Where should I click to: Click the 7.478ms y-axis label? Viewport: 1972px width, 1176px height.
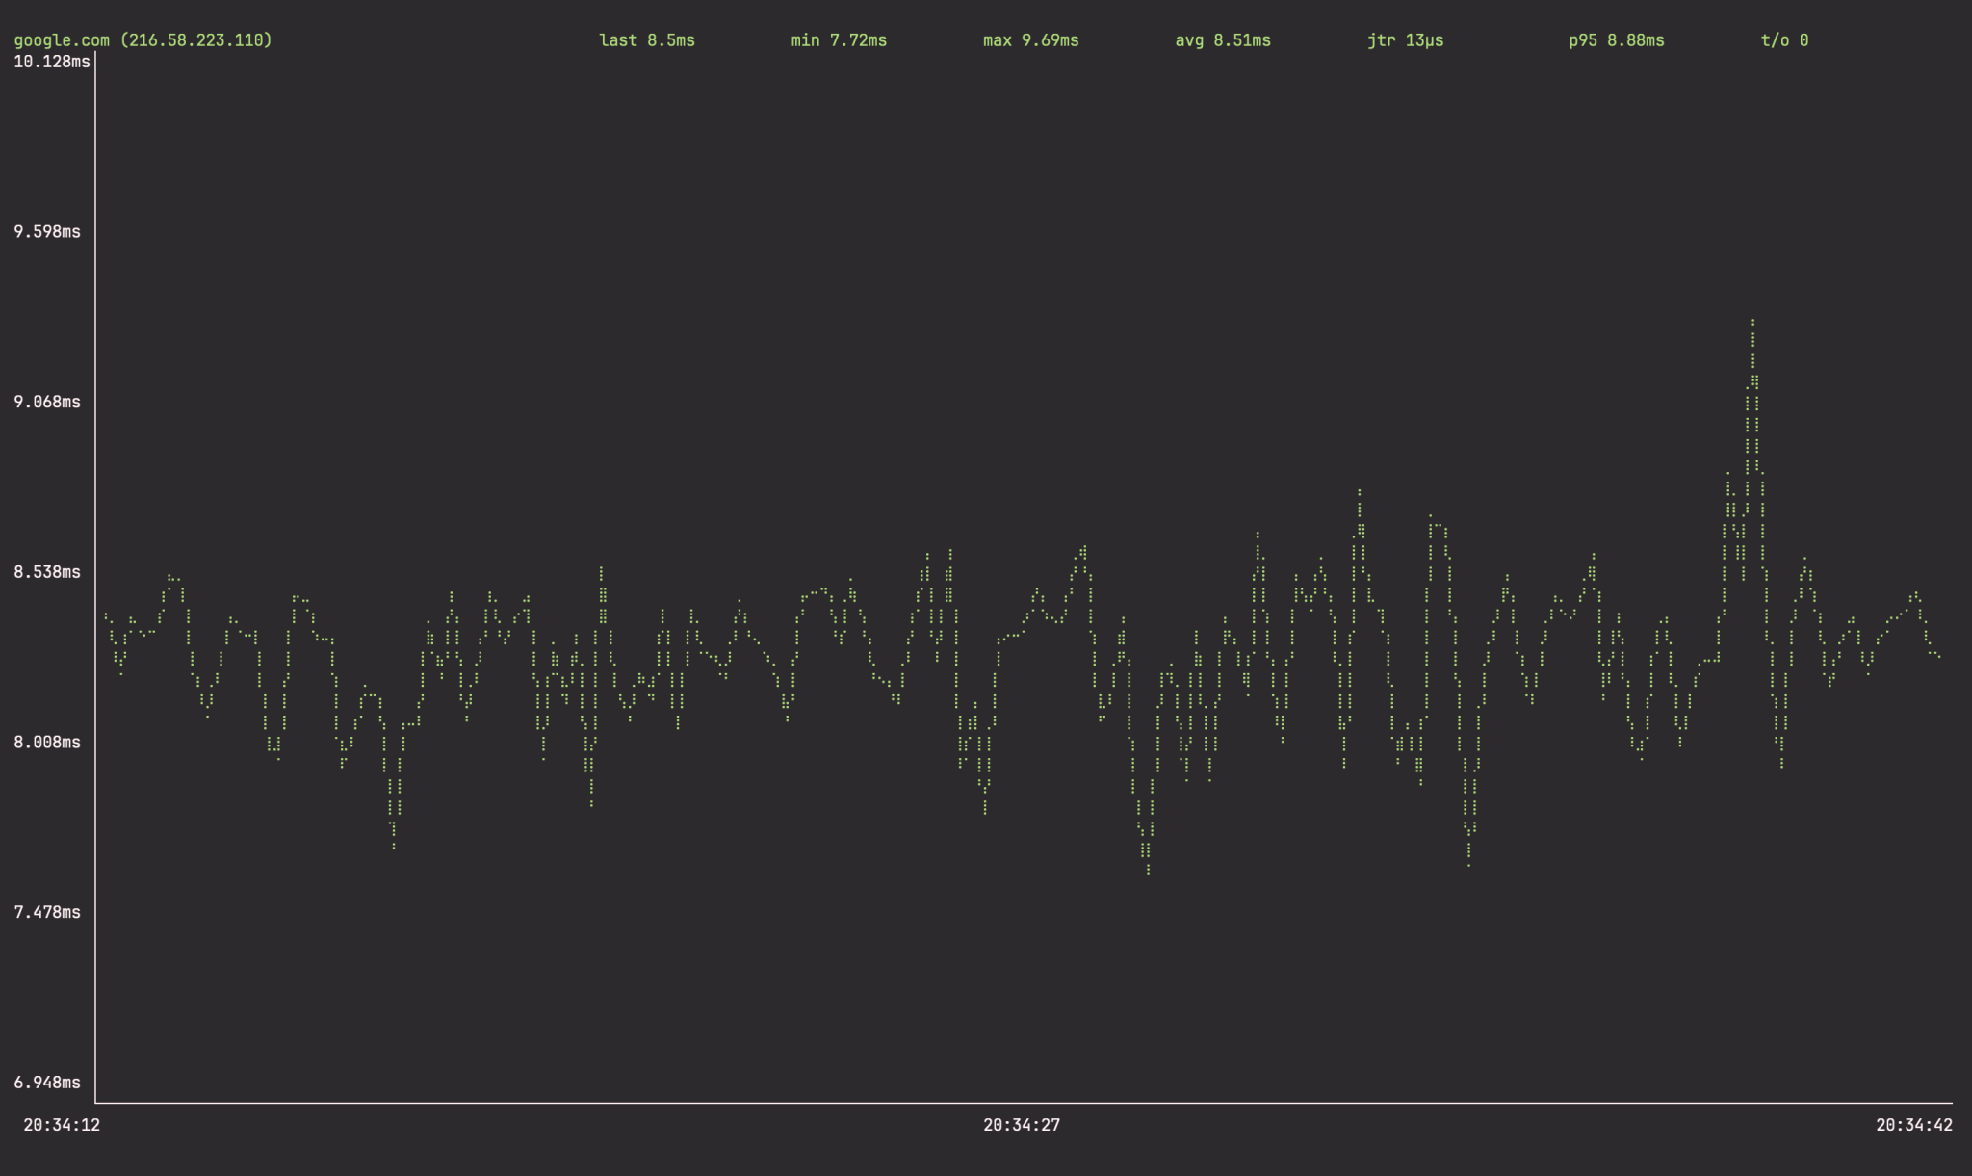pos(47,912)
